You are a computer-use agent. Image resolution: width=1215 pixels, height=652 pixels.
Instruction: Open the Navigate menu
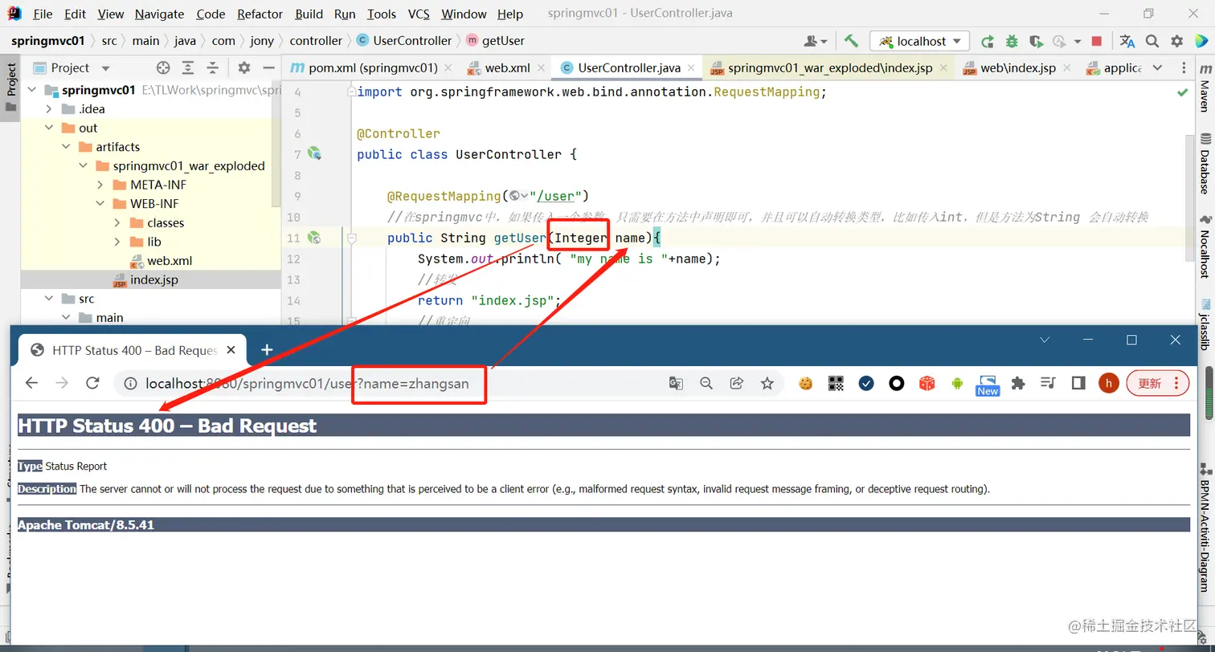pos(159,14)
